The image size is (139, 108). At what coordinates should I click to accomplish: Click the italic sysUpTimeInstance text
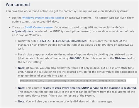pos(73,41)
